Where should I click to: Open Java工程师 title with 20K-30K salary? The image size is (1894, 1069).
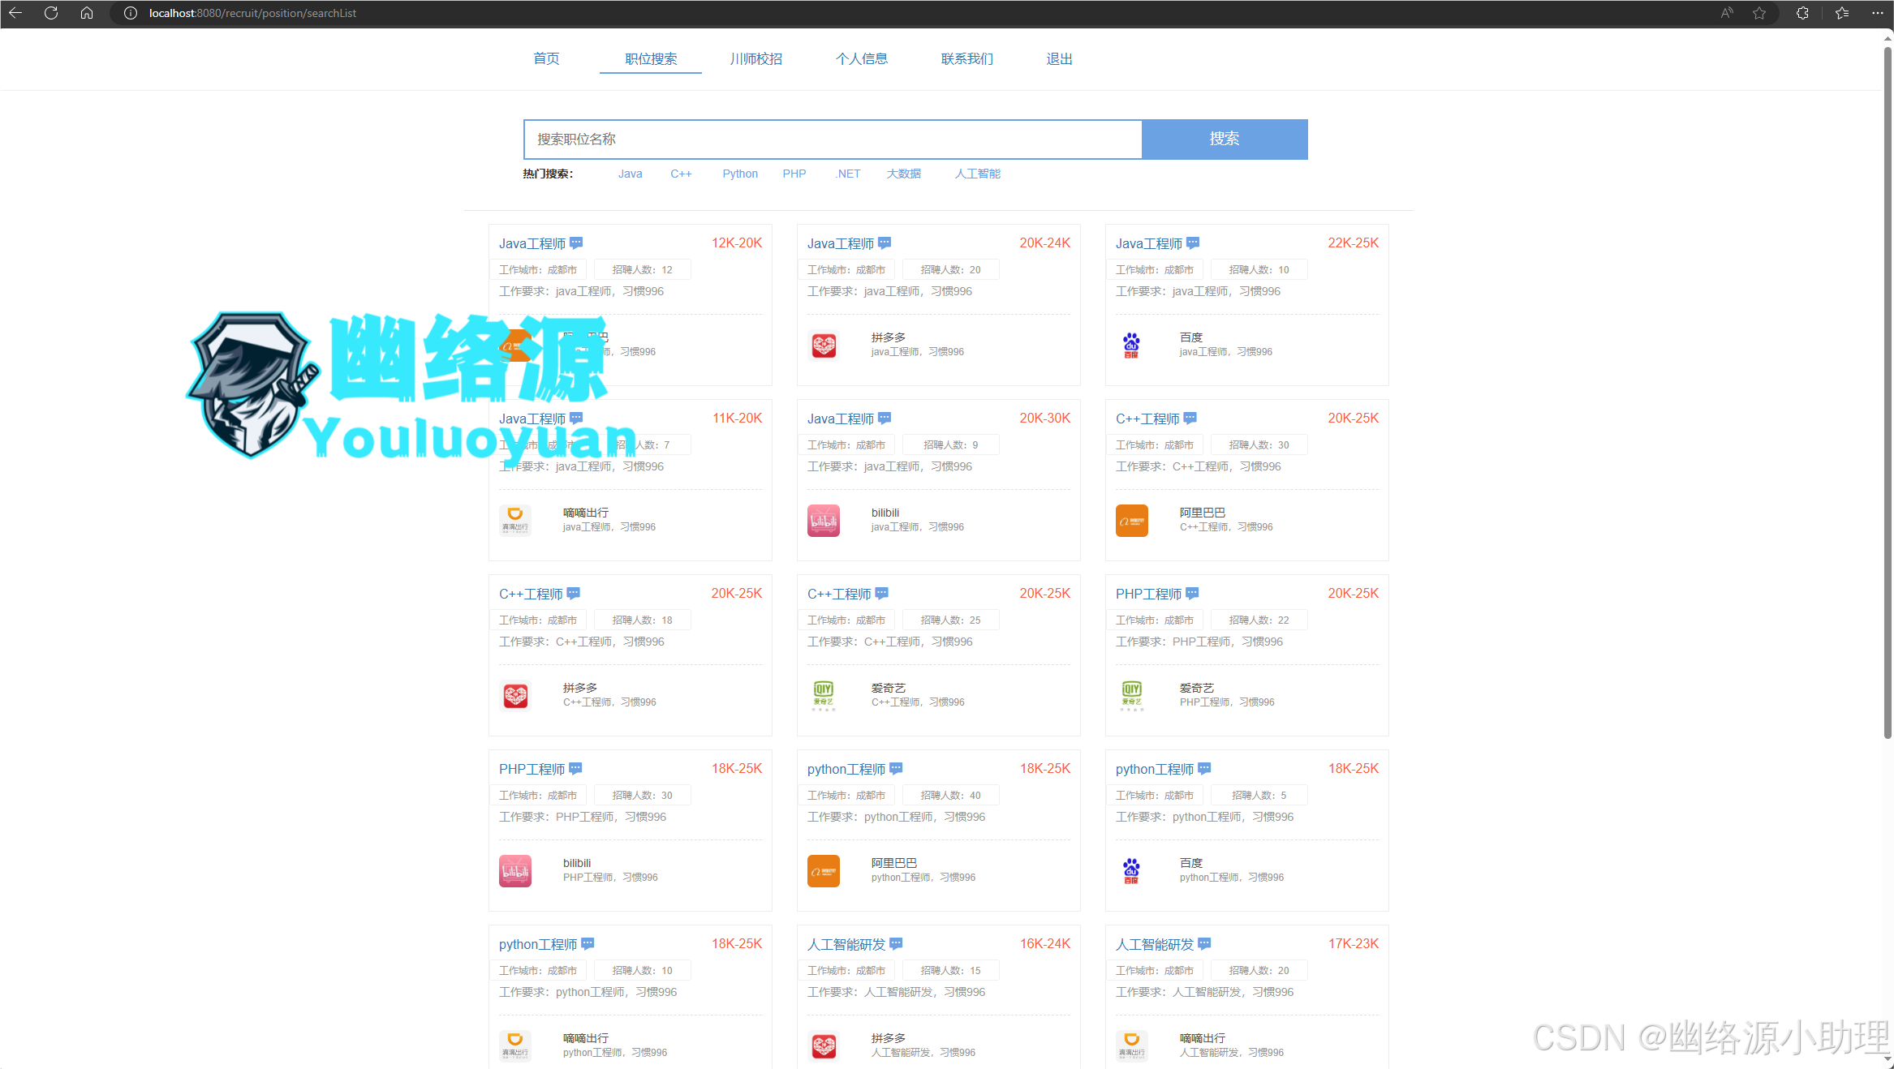(x=841, y=419)
